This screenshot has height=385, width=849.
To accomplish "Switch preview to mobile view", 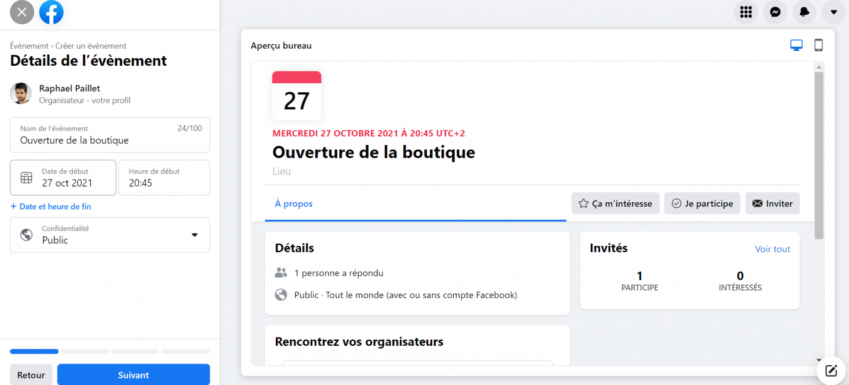I will click(x=819, y=45).
